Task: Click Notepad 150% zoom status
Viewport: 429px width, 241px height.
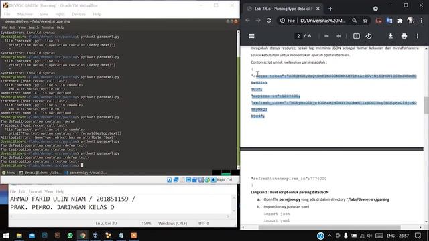Action: (147, 223)
